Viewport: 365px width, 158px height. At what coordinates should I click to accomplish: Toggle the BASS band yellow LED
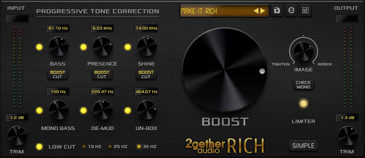[x=39, y=47]
